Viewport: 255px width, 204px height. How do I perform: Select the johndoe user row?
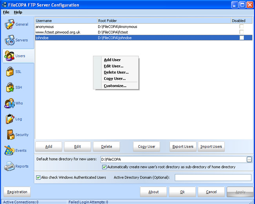(144, 38)
